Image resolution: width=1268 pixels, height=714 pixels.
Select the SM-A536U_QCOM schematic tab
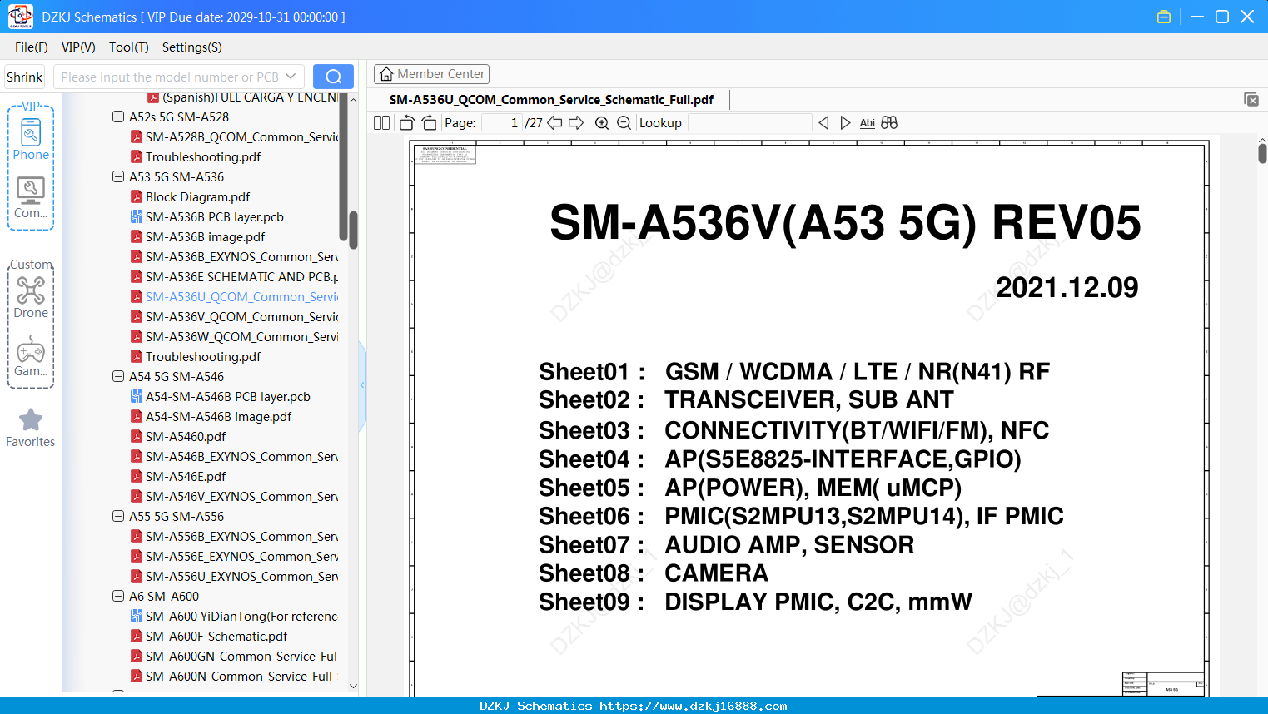(551, 100)
